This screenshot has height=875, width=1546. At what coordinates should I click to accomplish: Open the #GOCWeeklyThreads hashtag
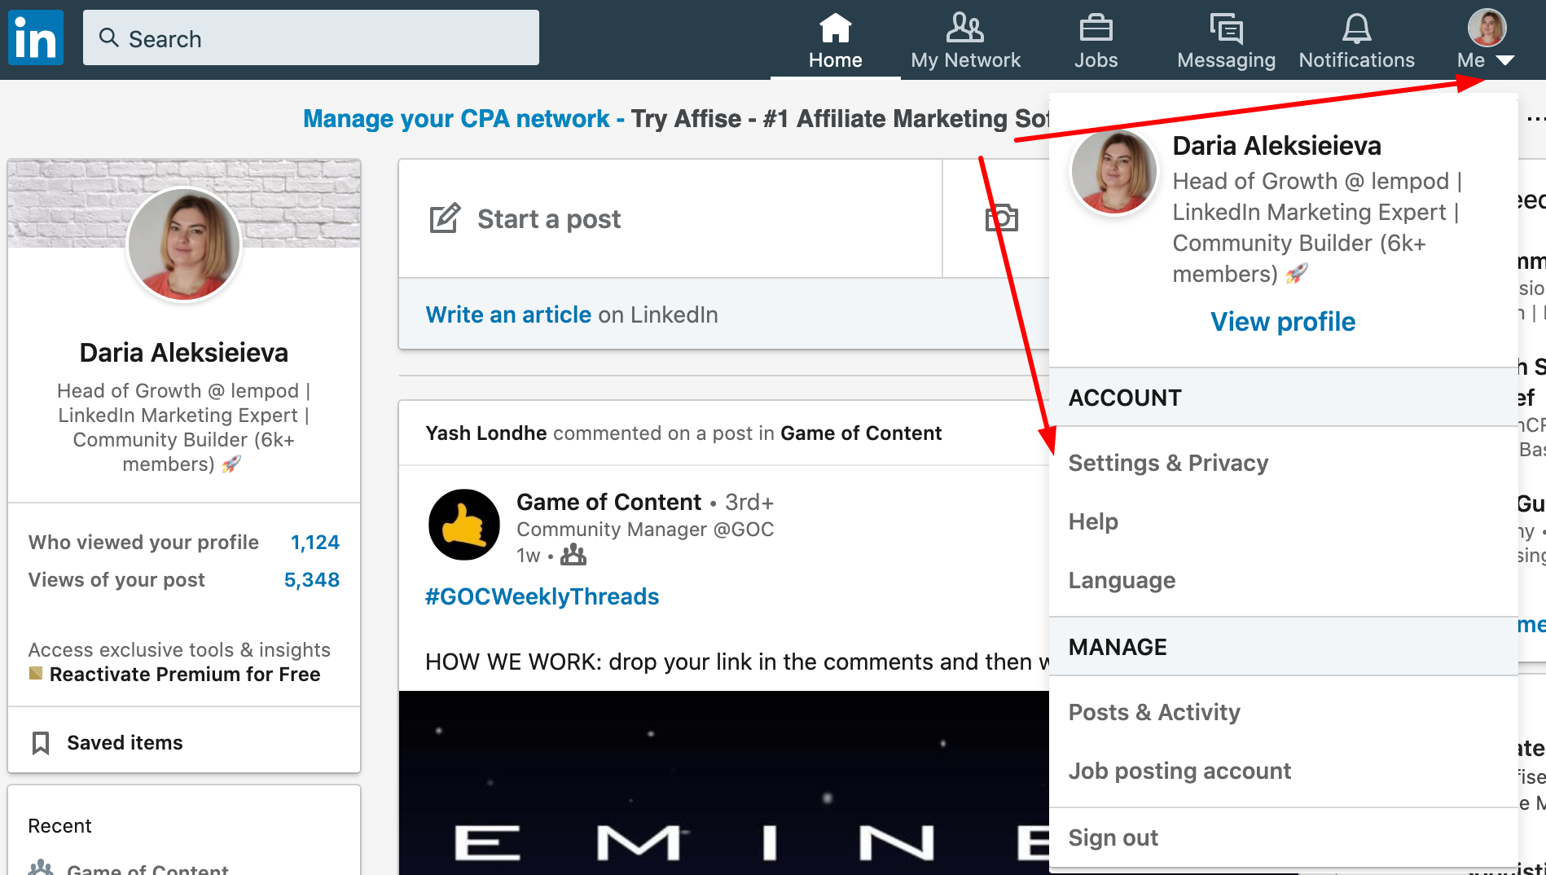coord(542,596)
